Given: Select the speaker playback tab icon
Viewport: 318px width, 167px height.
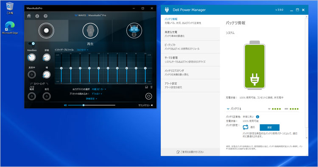Looking at the screenshot, I should (x=46, y=30).
